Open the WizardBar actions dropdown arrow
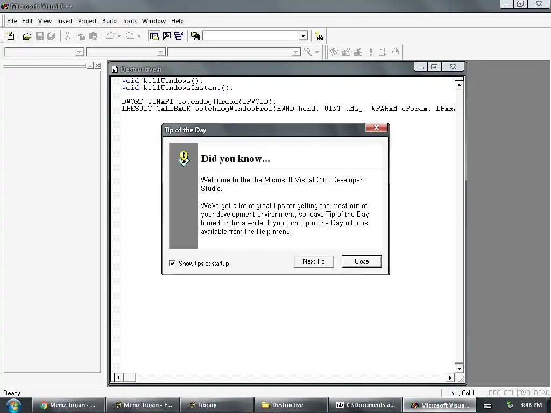 (317, 52)
